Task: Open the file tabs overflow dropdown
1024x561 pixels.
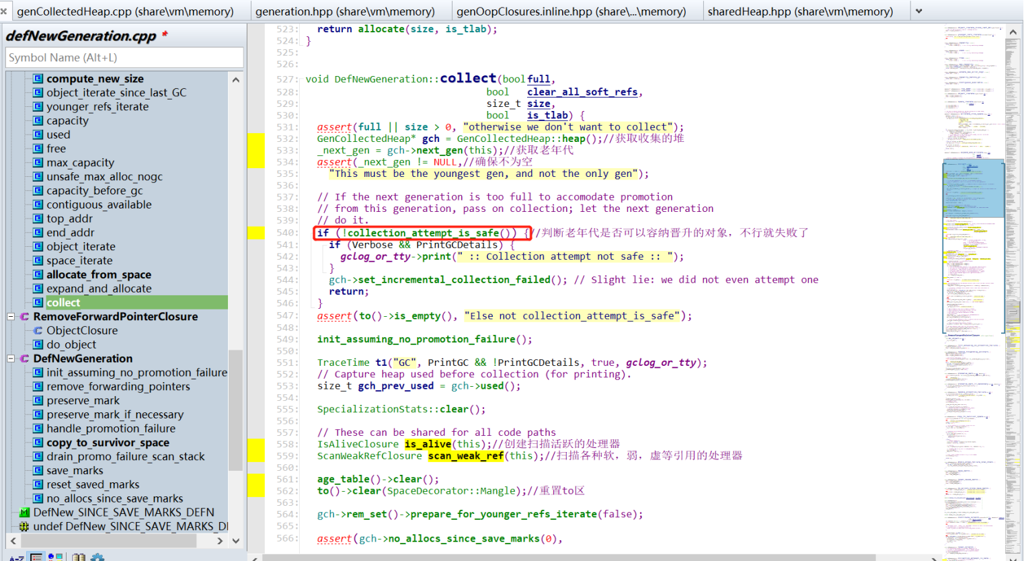Action: [919, 11]
